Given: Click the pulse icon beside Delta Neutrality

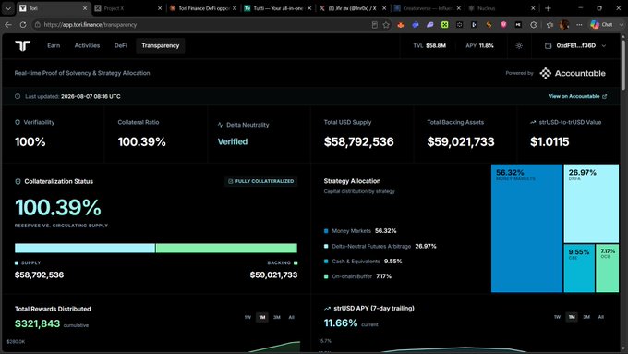Looking at the screenshot, I should click(221, 125).
